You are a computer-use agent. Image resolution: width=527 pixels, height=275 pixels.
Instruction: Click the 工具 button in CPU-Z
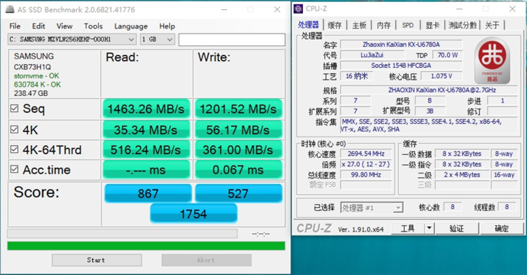tap(407, 229)
